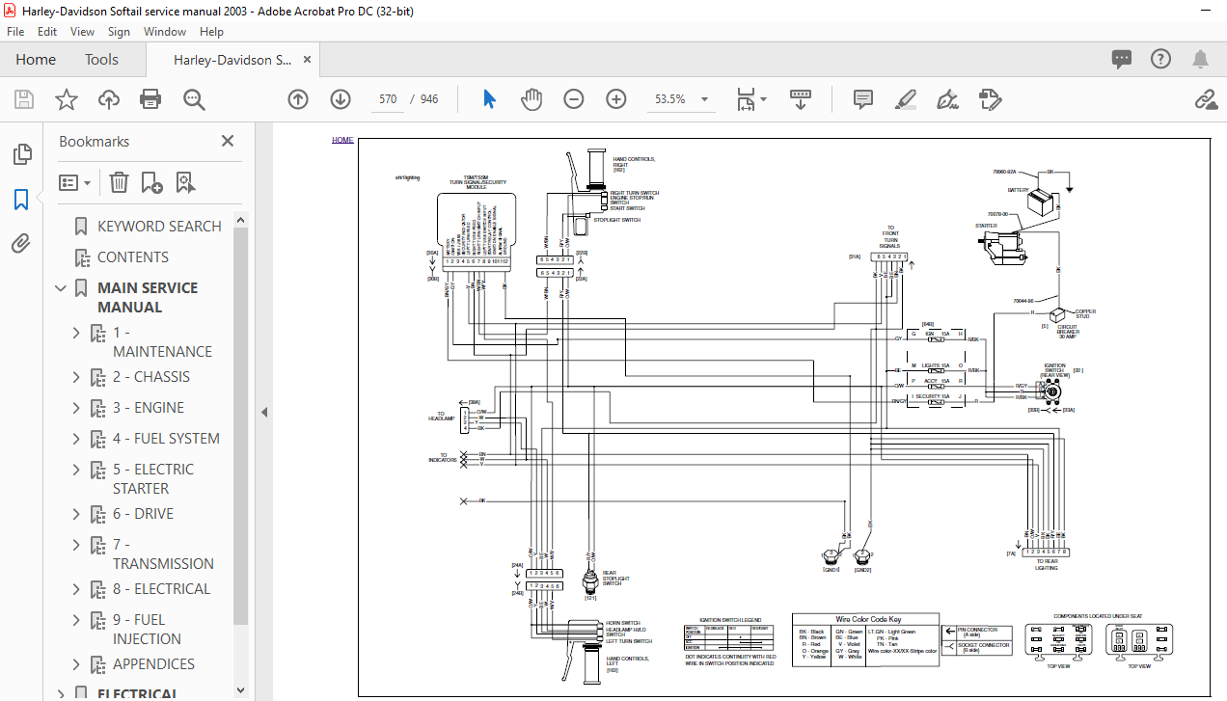Upload the file to cloud storage
The image size is (1227, 701).
point(108,99)
